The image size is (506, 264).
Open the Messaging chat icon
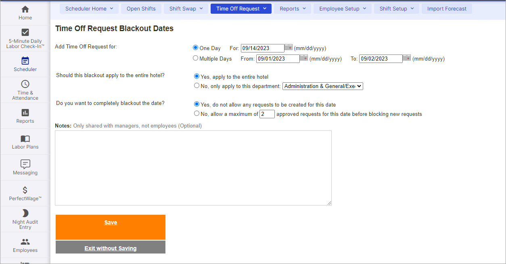25,164
